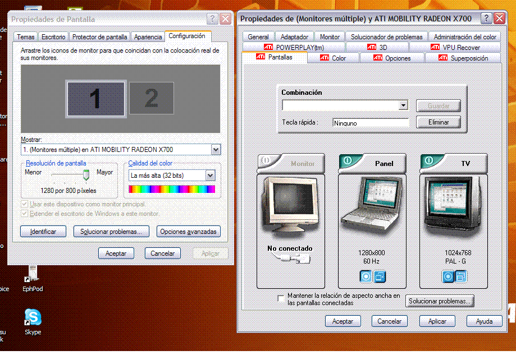Expand the Mostrar monitor dropdown

click(x=216, y=150)
